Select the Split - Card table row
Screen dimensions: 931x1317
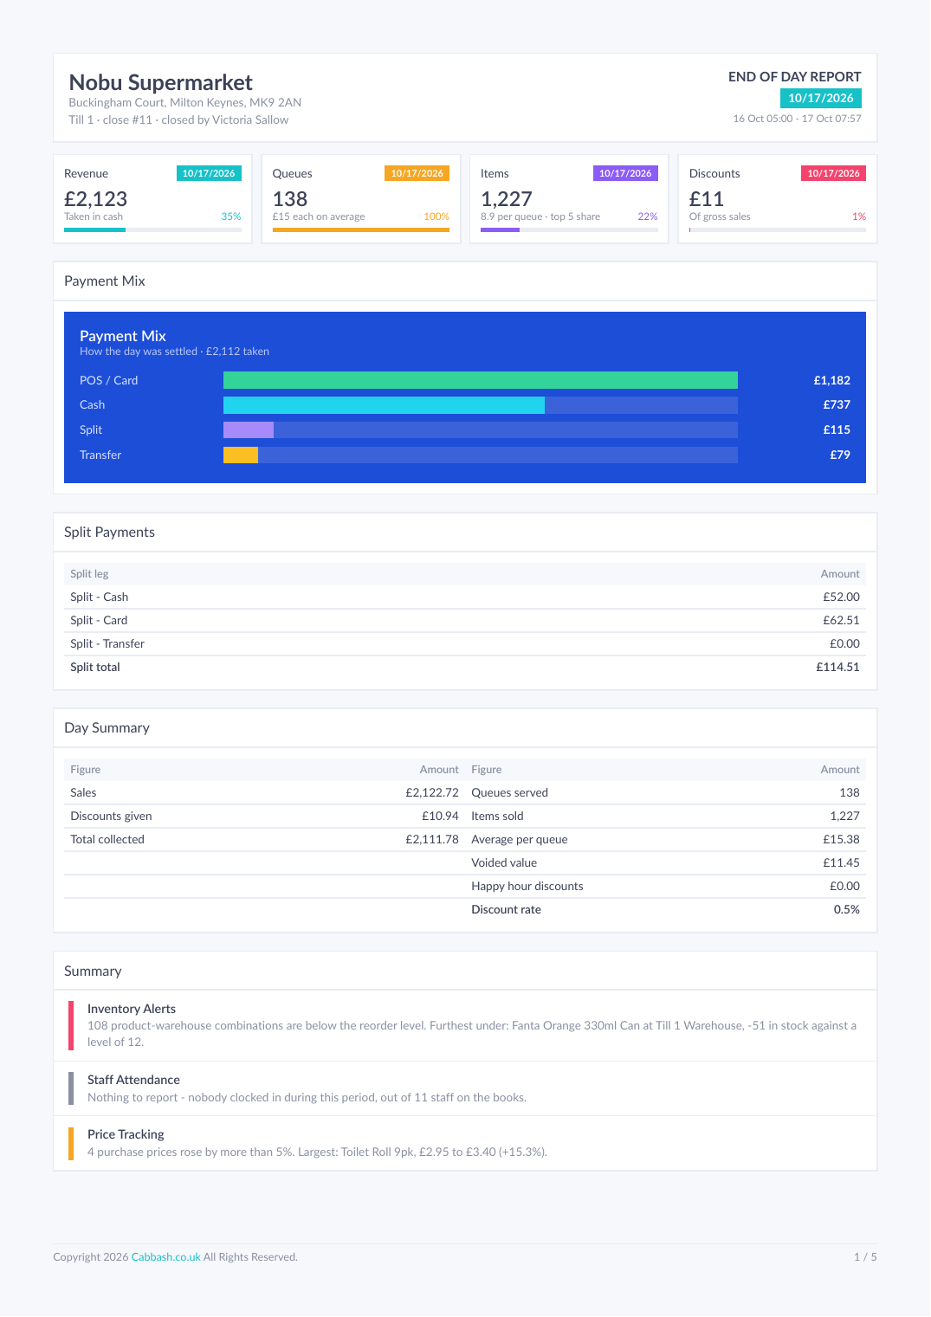[465, 621]
